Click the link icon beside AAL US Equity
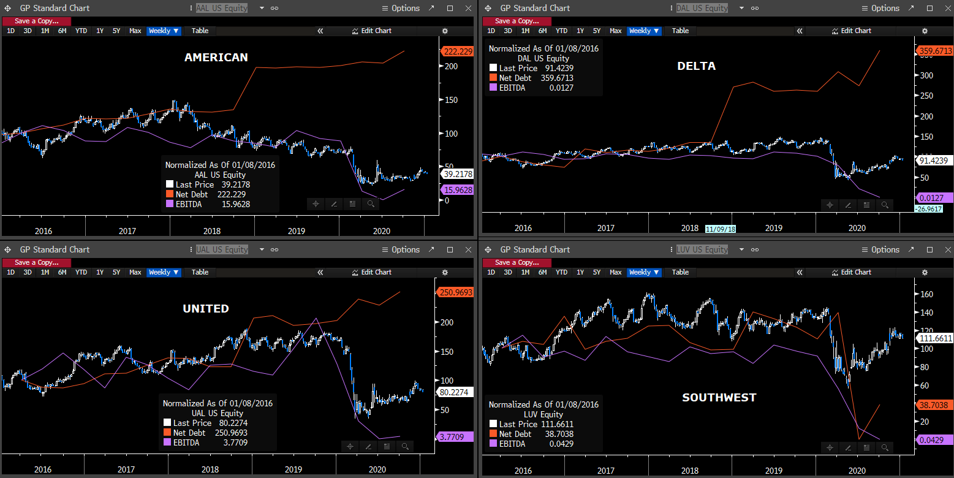The height and width of the screenshot is (478, 954). click(x=274, y=8)
